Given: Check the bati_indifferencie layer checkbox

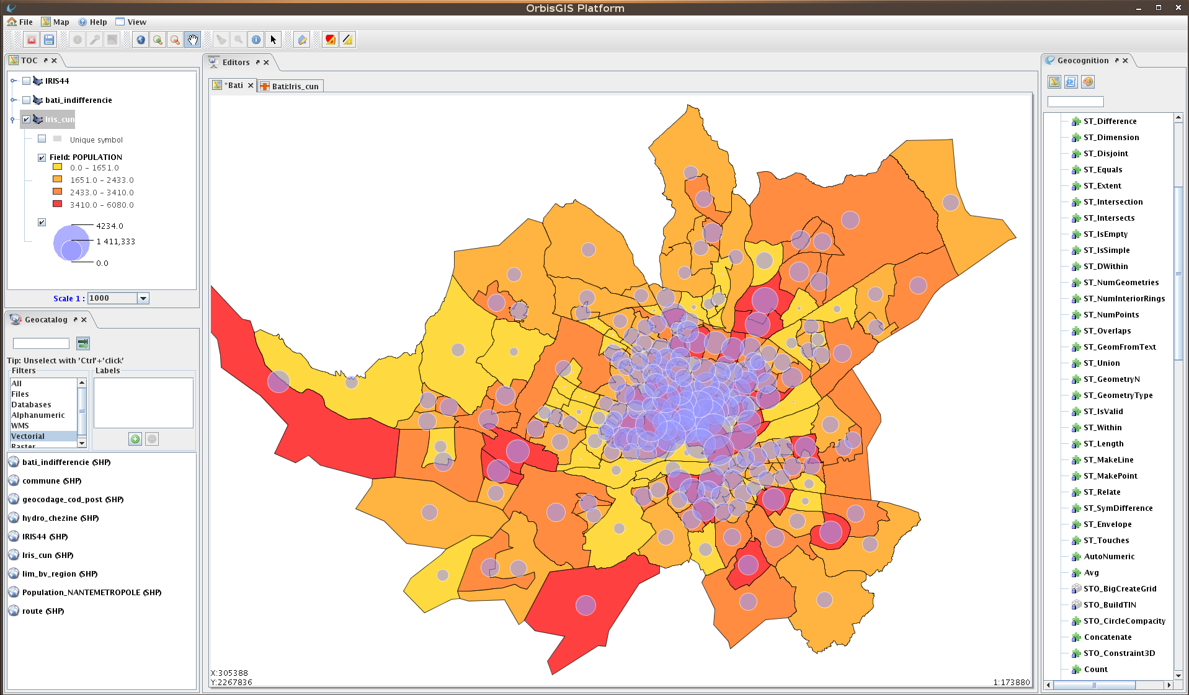Looking at the screenshot, I should point(26,100).
